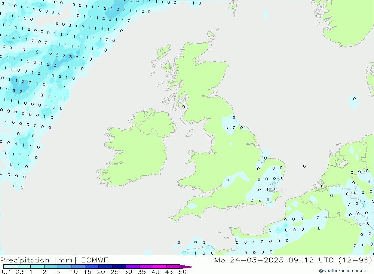The image size is (374, 274).
Task: Click the '10' legend scale label
Action: [x=74, y=272]
